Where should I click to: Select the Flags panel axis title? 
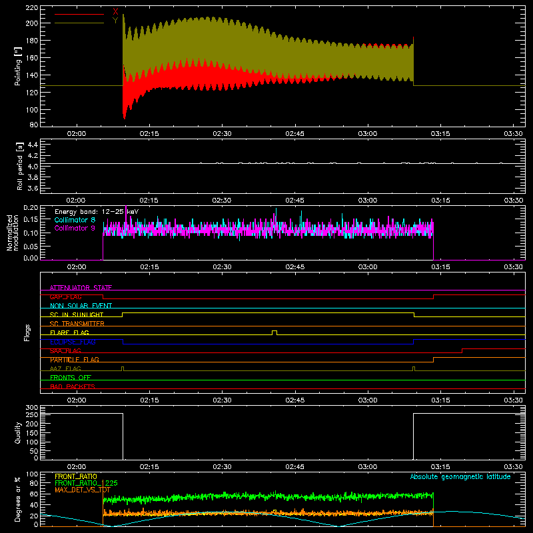point(27,332)
